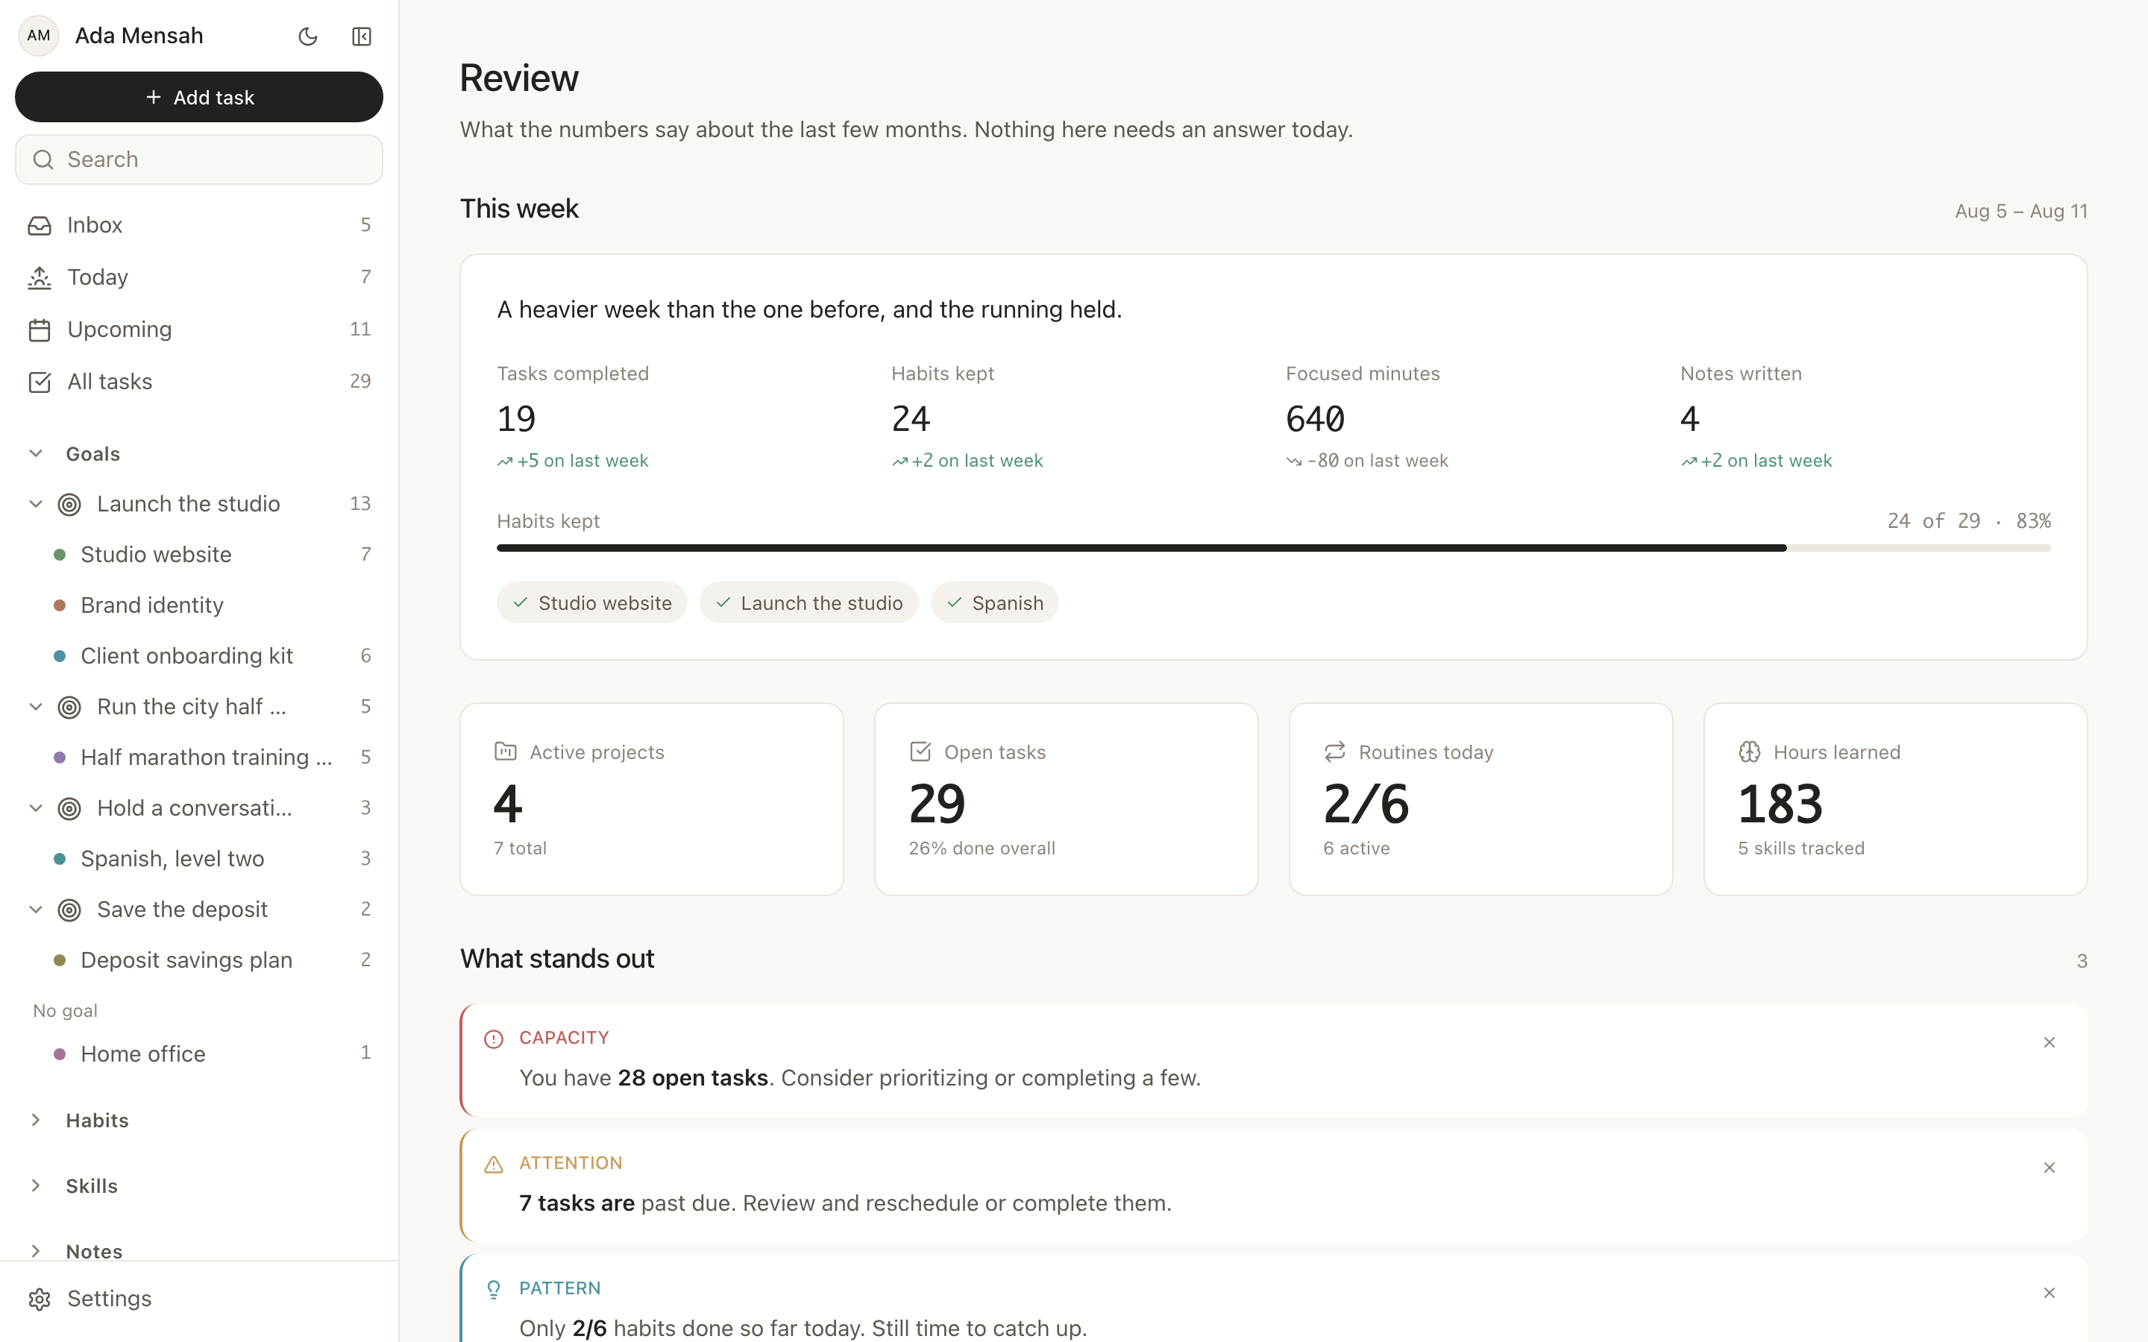Image resolution: width=2148 pixels, height=1342 pixels.
Task: Click the Add task button
Action: click(x=199, y=98)
